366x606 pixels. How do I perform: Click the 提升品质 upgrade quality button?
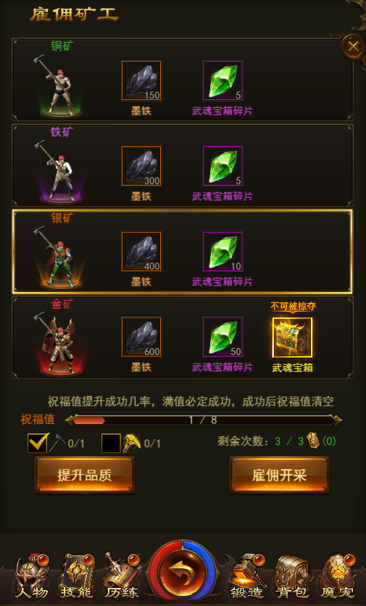pos(85,475)
